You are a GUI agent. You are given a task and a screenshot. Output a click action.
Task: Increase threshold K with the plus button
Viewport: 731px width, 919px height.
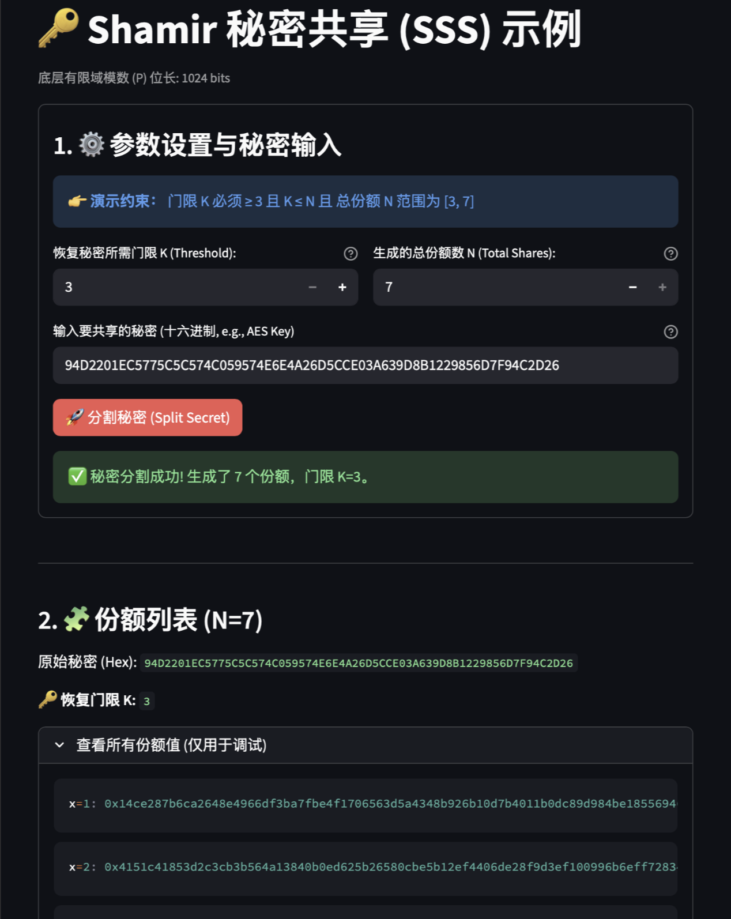(x=342, y=287)
